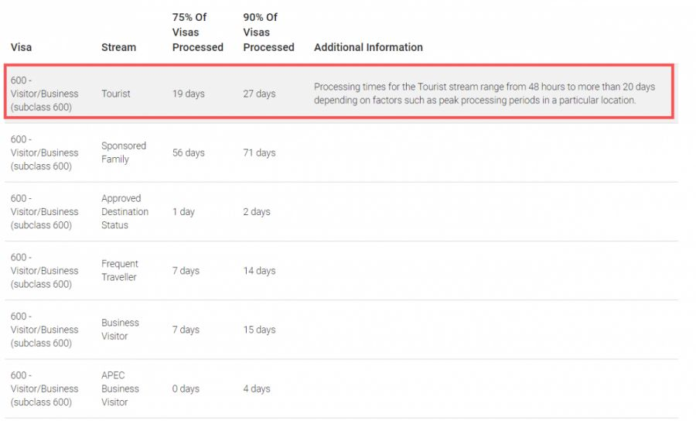Click the 0 days cell
This screenshot has width=696, height=421.
(x=186, y=388)
